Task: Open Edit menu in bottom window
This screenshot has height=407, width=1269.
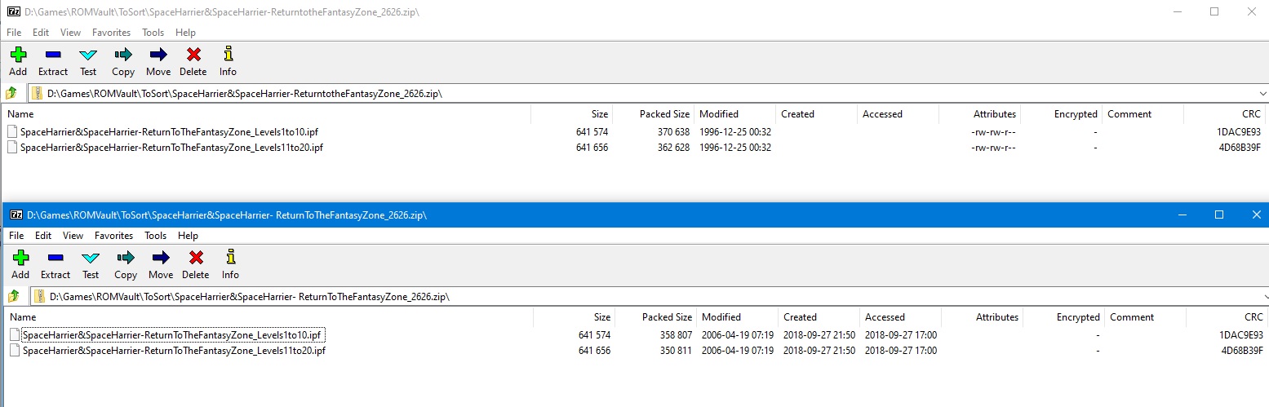Action: click(43, 236)
